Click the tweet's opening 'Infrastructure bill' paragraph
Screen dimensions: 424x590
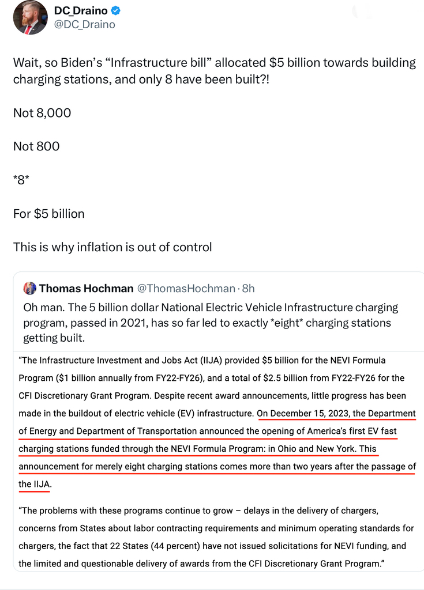coord(213,71)
